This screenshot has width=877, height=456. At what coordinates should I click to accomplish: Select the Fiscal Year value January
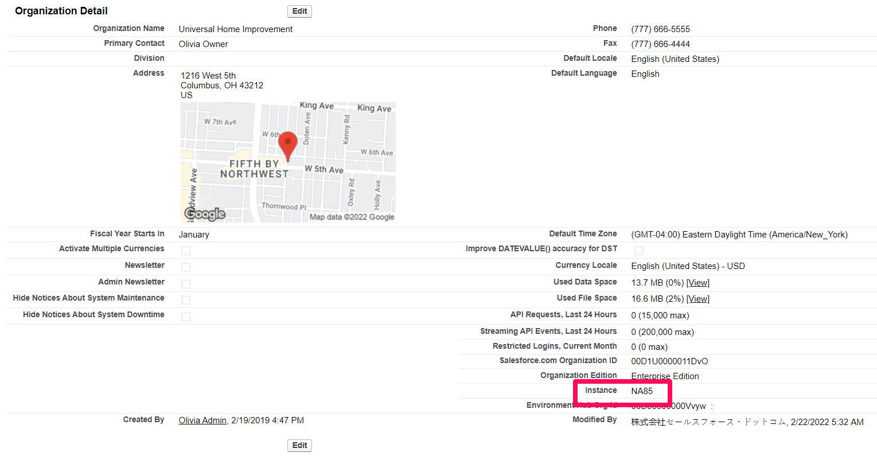pos(194,235)
